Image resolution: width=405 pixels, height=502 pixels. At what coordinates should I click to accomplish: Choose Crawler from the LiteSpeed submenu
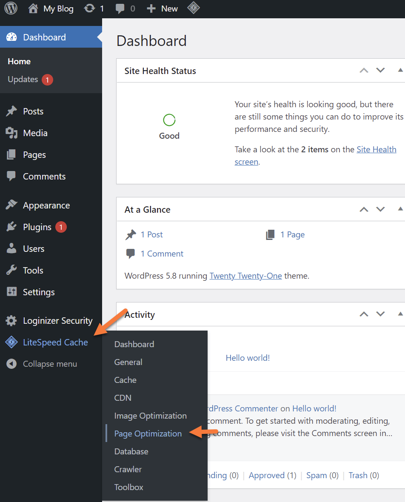point(128,469)
